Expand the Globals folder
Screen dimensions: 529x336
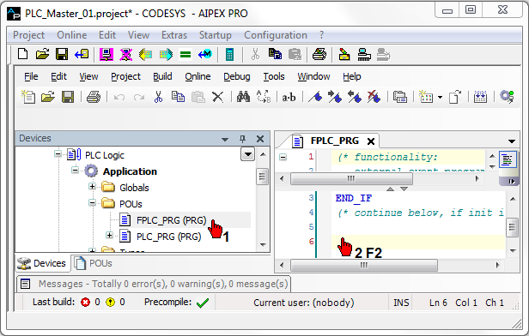coord(92,186)
